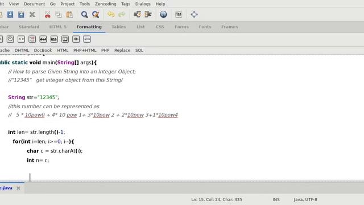Insert the ins (inserted text) tag

[x=54, y=39]
